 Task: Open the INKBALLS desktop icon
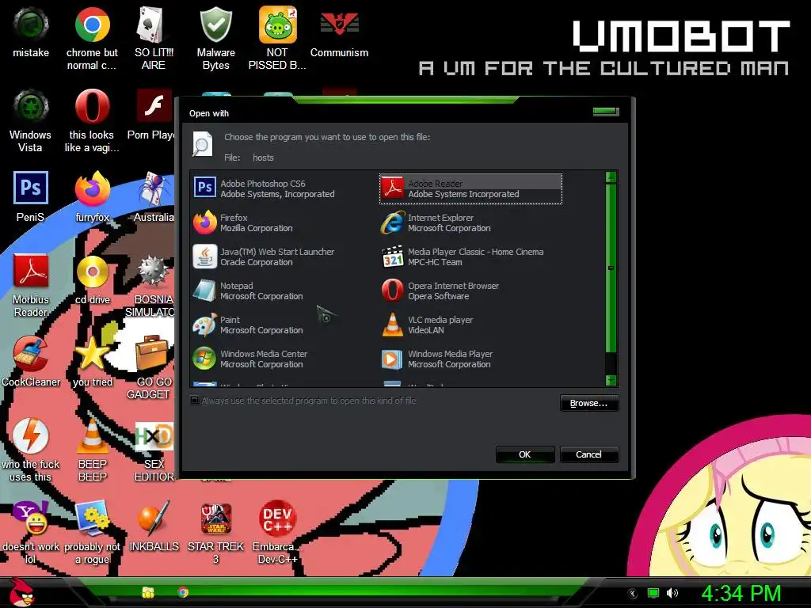(x=154, y=526)
